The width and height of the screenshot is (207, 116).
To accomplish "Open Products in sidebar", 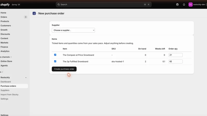I will coord(5,21).
